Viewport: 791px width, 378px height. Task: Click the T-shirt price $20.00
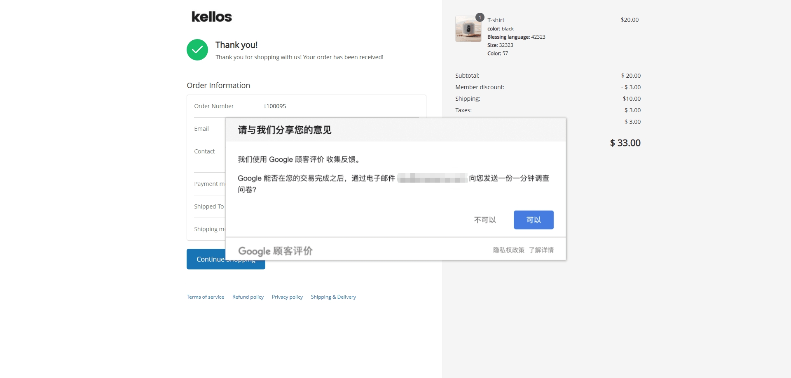coord(630,20)
